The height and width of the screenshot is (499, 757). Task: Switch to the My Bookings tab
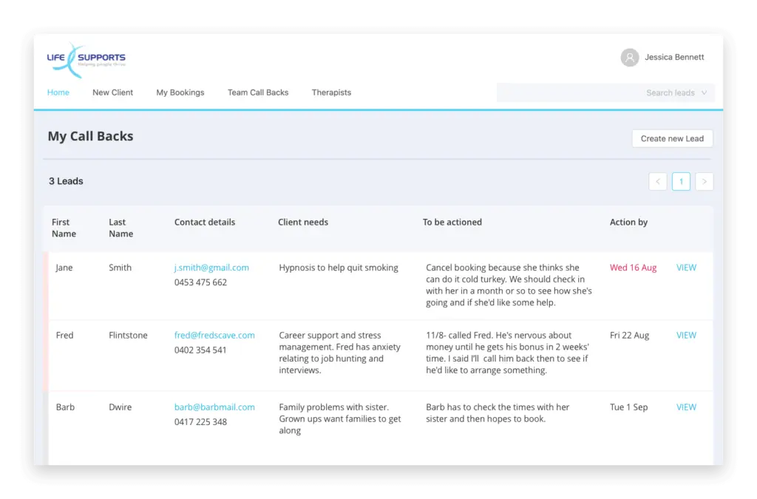(x=180, y=92)
